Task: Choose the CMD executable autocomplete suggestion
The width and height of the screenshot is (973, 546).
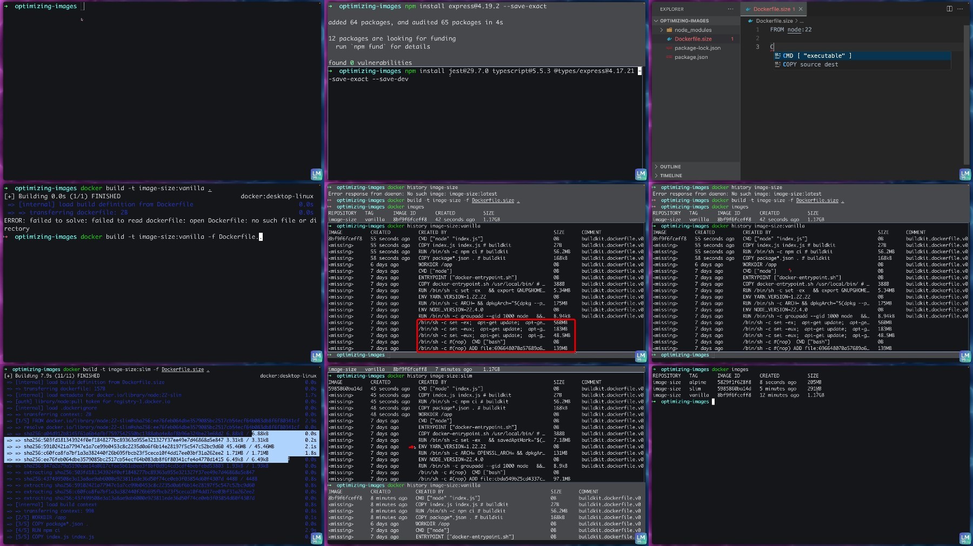Action: 862,56
